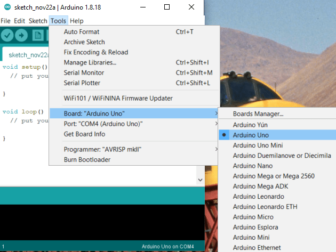Open Boards Manager... from submenu
The image size is (336, 252).
tap(258, 113)
